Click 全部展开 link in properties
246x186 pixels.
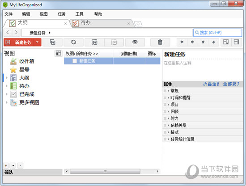tap(231, 84)
